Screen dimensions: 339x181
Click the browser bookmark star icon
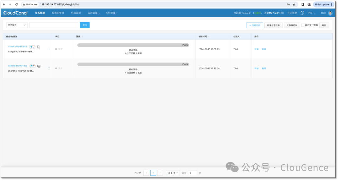pyautogui.click(x=294, y=4)
